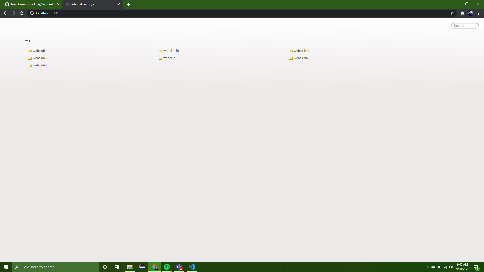Open the notification center icon
This screenshot has height=272, width=484.
tap(476, 267)
